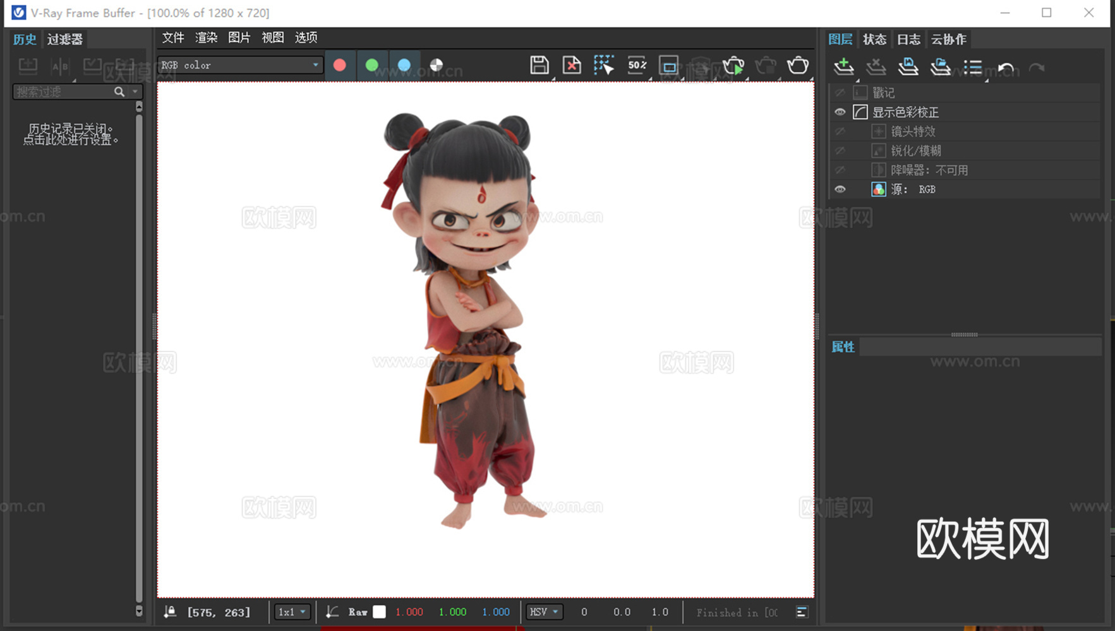The image size is (1115, 631).
Task: Enable the A|B compare icon in history
Action: pos(60,66)
